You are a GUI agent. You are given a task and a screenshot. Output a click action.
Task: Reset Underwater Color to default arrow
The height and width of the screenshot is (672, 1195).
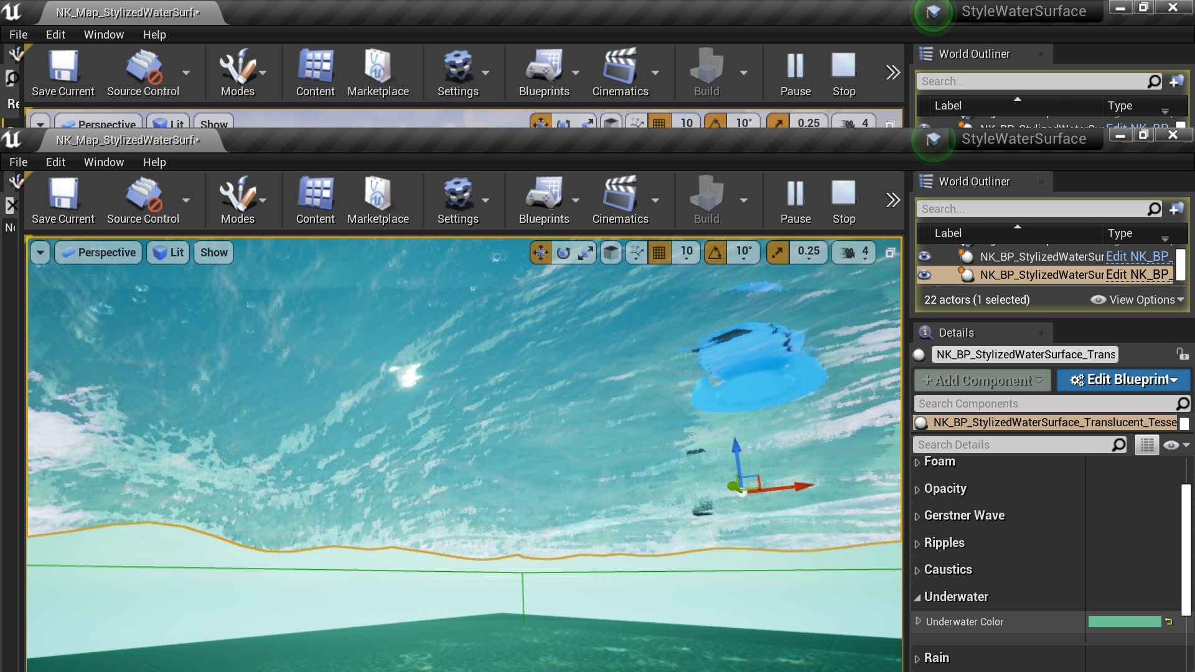1169,621
